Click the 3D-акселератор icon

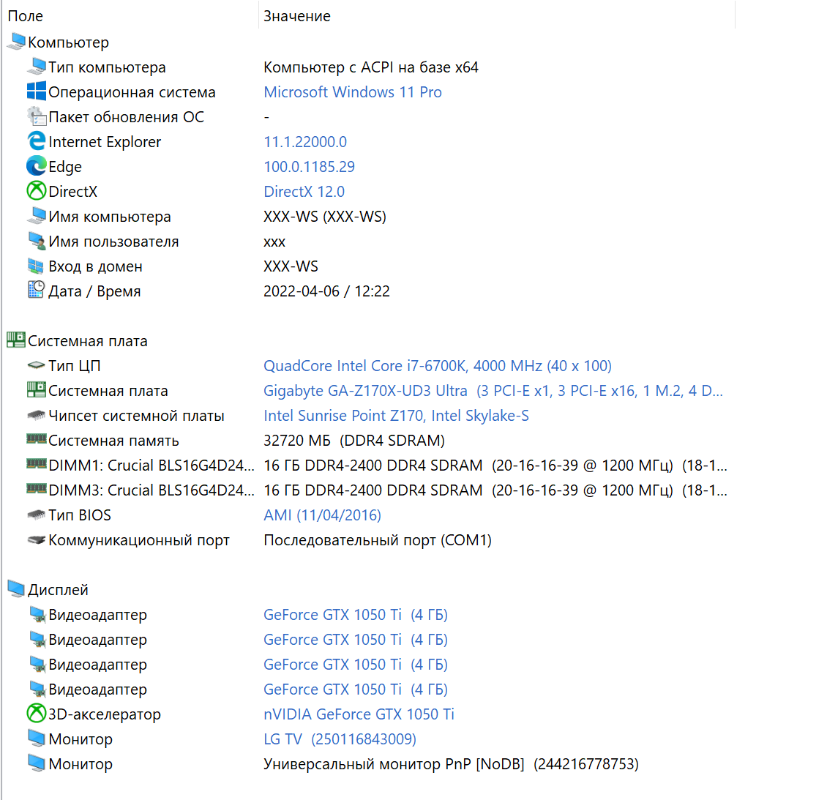click(x=37, y=714)
